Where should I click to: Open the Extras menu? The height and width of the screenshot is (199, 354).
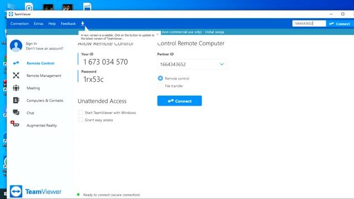(39, 24)
